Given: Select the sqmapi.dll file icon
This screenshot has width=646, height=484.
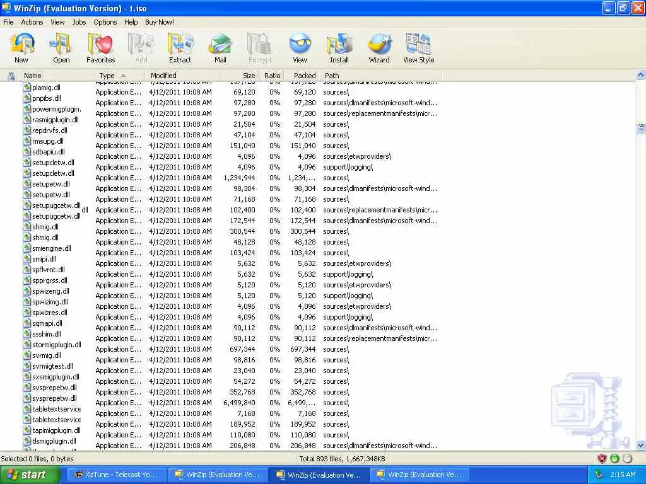Looking at the screenshot, I should [x=27, y=323].
